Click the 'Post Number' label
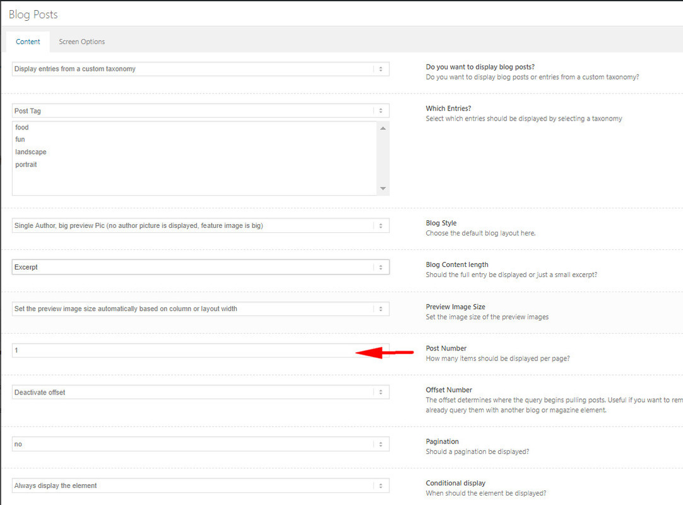 446,348
